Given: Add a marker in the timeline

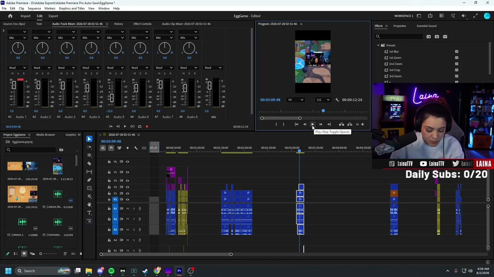Looking at the screenshot, I should coord(127,148).
